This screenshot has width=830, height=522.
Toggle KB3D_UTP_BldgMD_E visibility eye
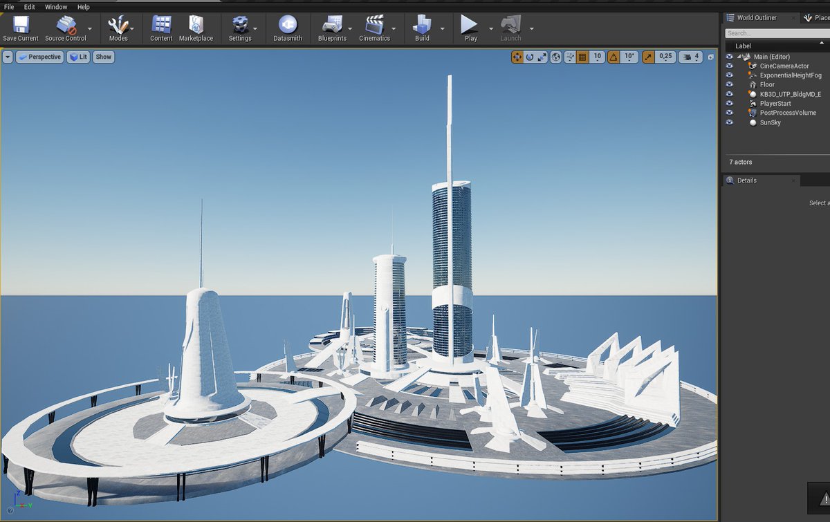[729, 94]
